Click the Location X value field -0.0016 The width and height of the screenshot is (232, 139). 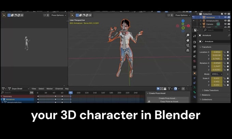click(217, 52)
